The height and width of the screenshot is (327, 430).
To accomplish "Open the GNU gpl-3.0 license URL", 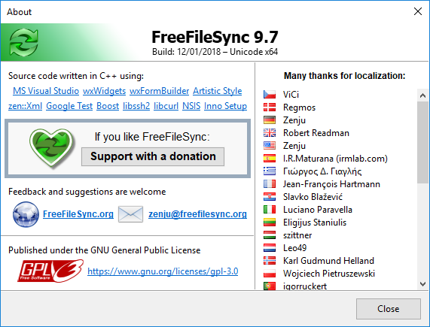I will coord(163,271).
